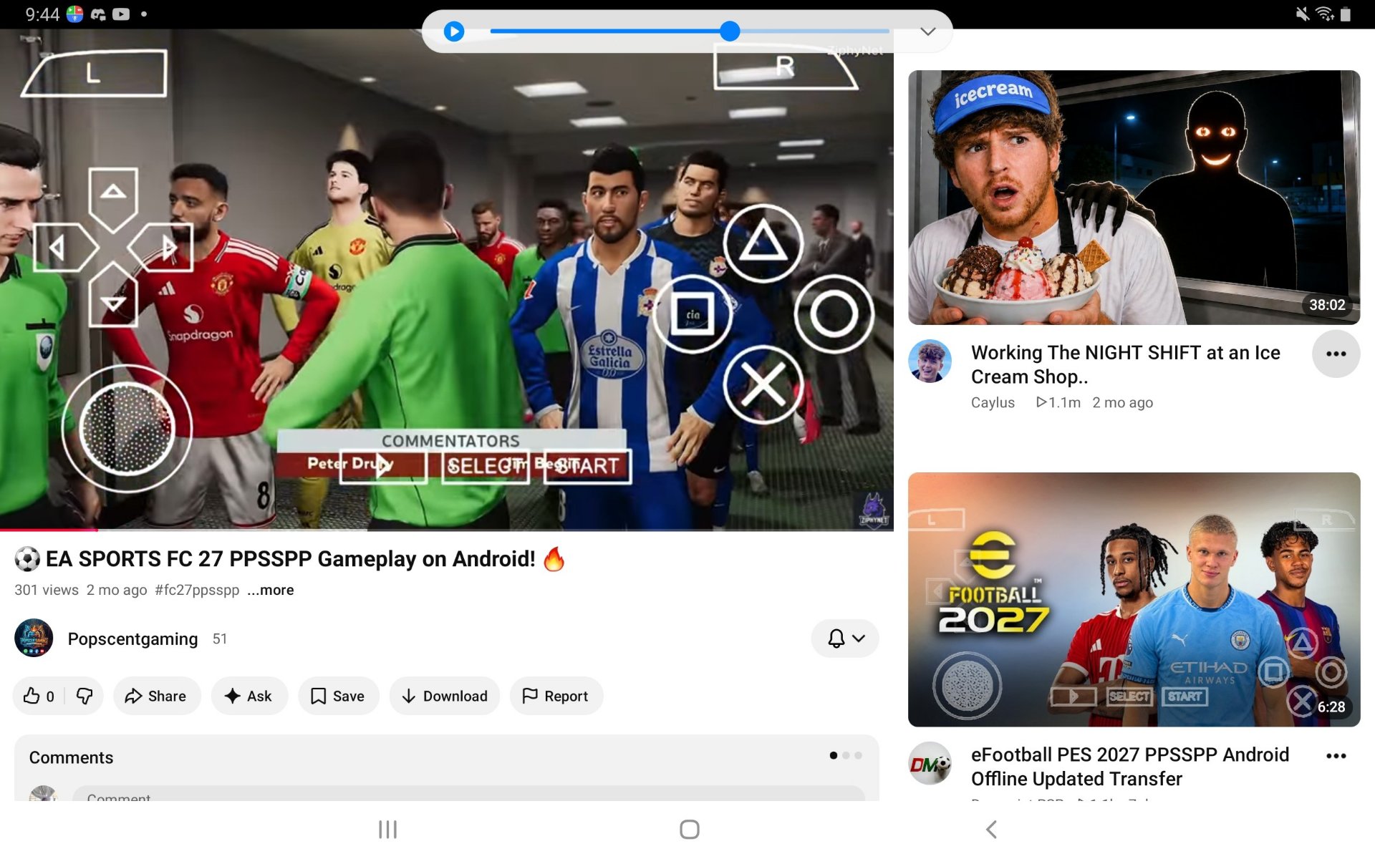Tap the D-pad right arrow in video
The height and width of the screenshot is (859, 1375).
click(162, 248)
